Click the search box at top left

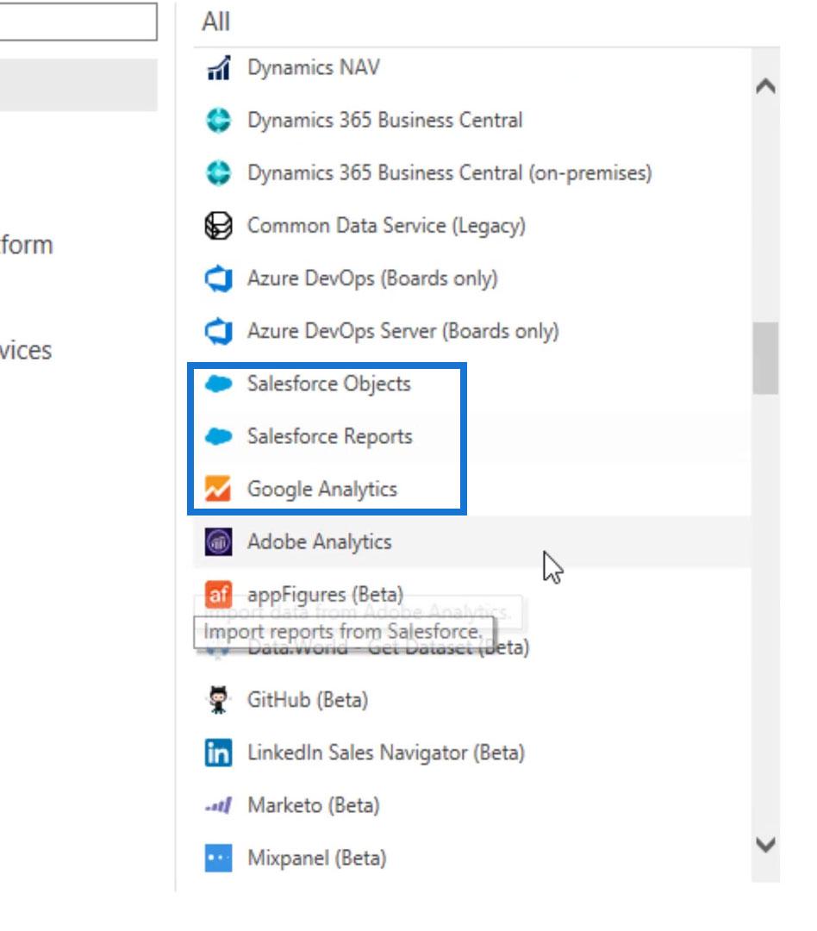(78, 22)
